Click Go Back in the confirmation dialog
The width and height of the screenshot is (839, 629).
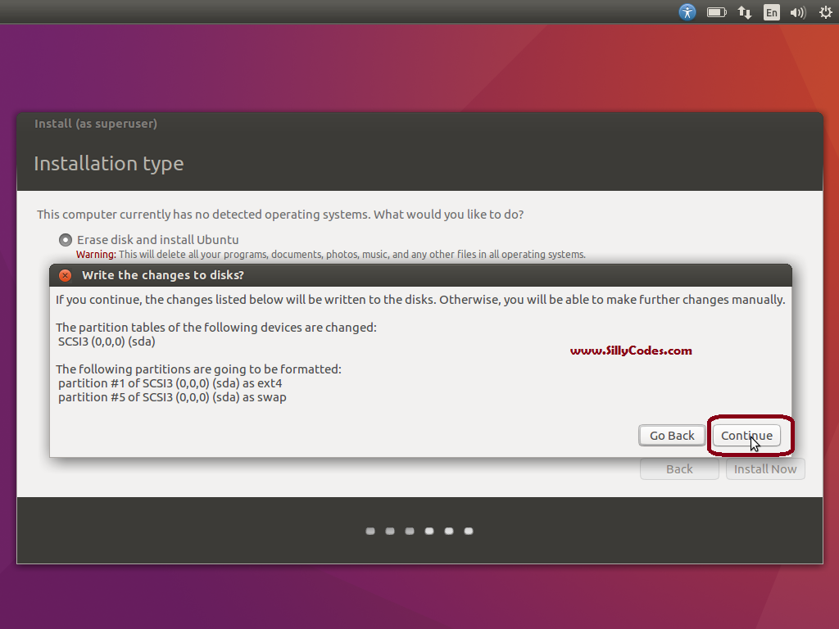[x=672, y=436]
